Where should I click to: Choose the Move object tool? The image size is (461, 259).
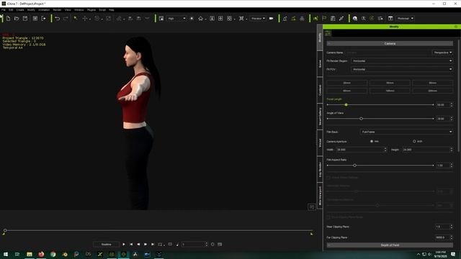pyautogui.click(x=85, y=19)
